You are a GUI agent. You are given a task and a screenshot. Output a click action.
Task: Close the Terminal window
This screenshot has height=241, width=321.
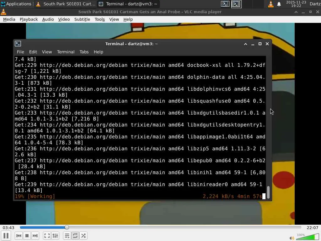click(267, 44)
